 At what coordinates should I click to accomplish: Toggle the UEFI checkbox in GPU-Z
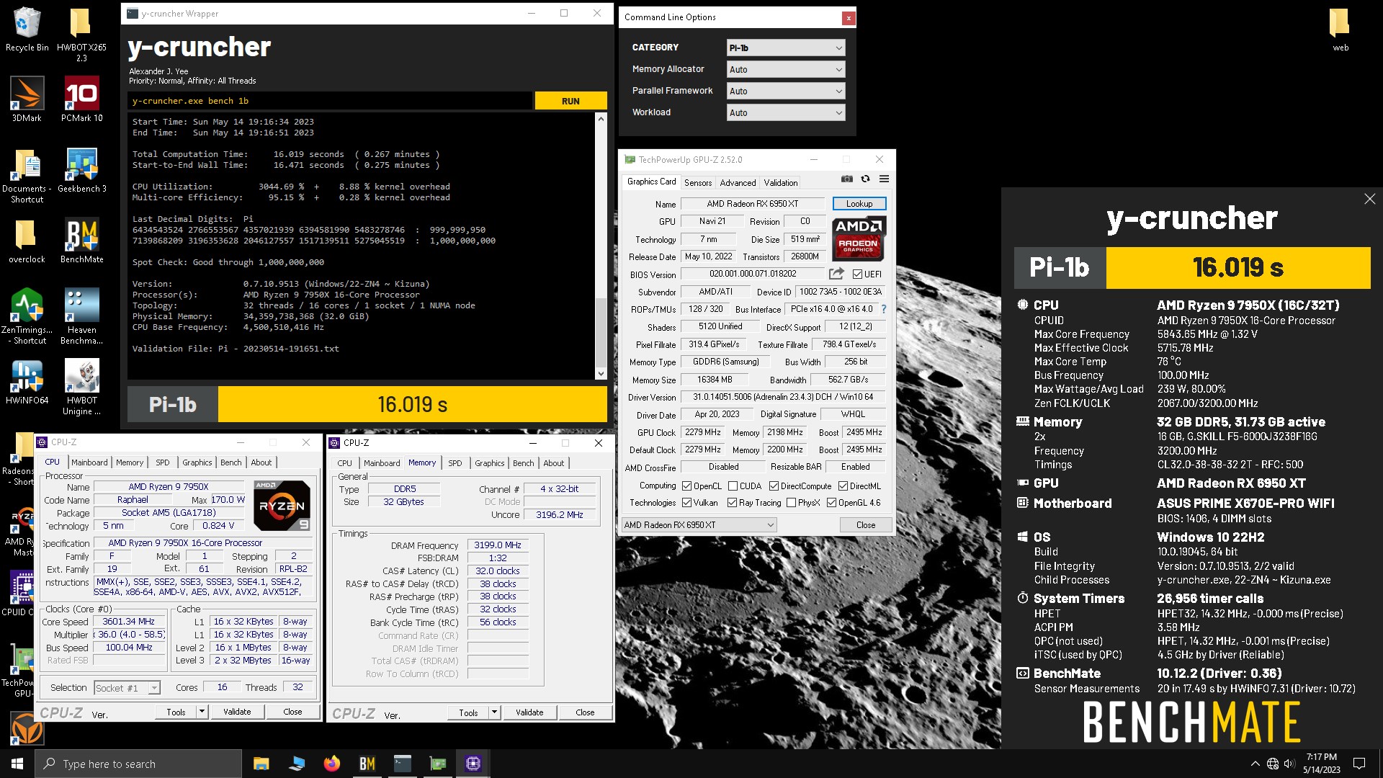pyautogui.click(x=857, y=274)
